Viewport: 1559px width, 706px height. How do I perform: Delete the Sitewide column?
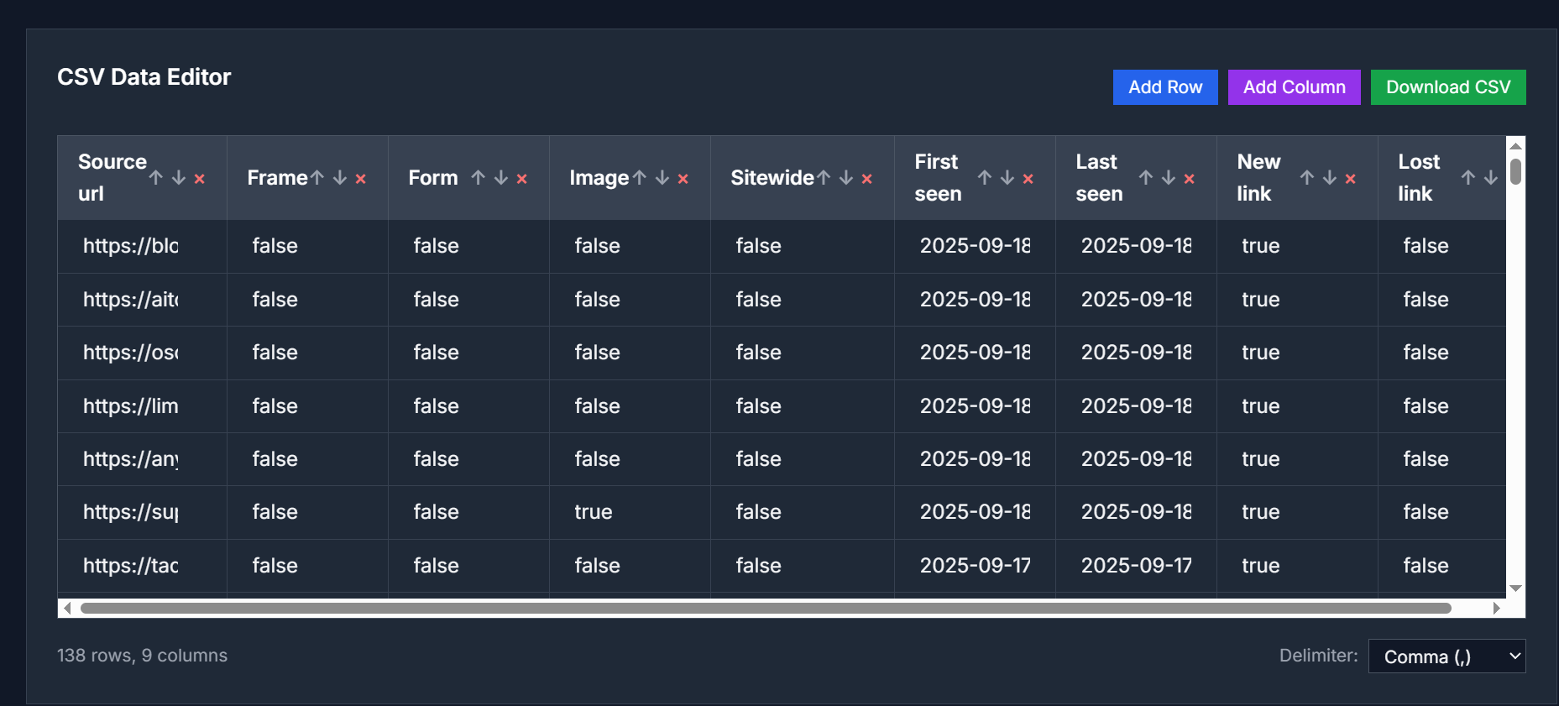click(x=867, y=178)
